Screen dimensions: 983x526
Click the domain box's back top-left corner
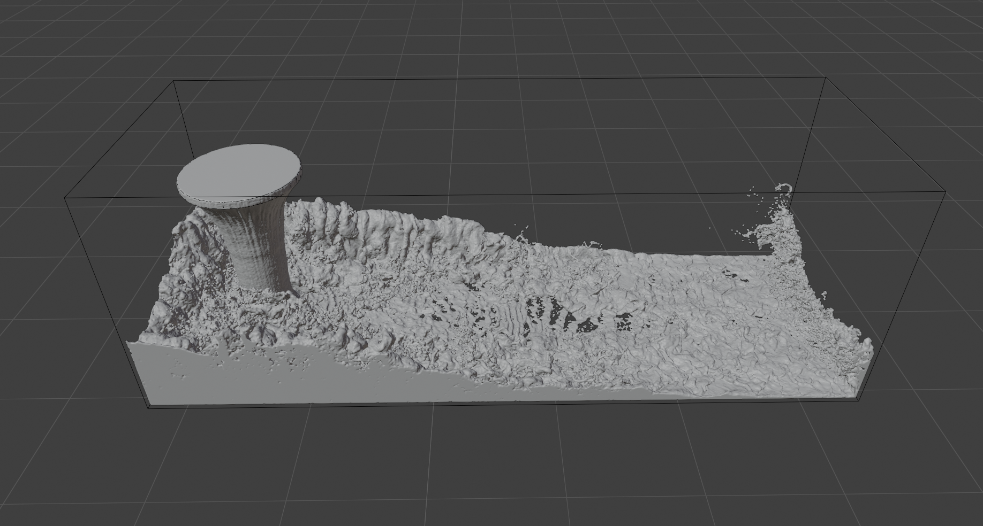coord(174,82)
